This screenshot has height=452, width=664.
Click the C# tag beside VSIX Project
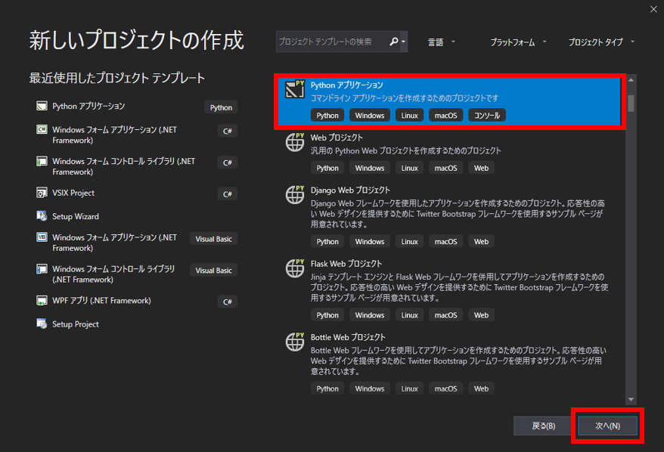[228, 193]
